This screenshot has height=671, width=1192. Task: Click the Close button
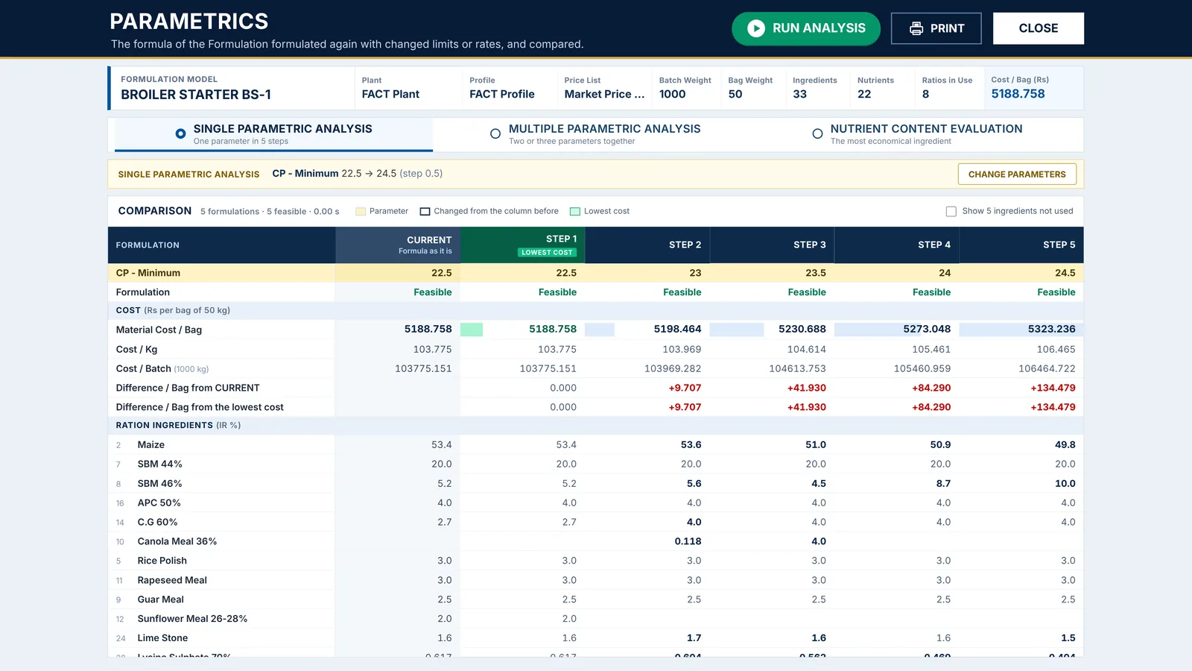(x=1039, y=28)
